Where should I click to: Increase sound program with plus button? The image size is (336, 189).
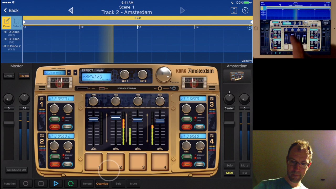pos(75,72)
